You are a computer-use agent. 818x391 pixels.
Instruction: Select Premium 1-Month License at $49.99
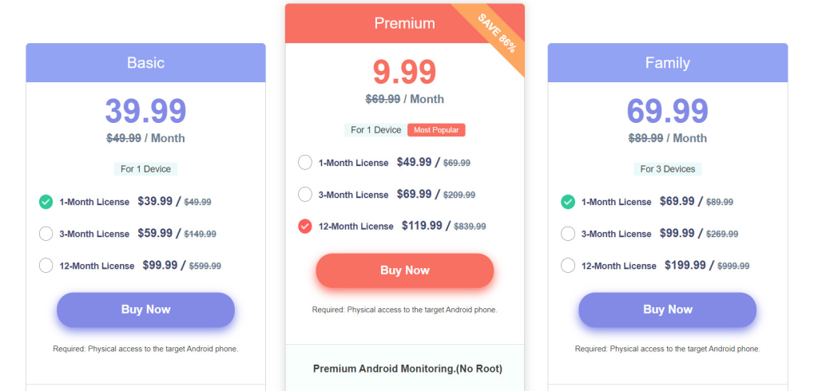(305, 162)
